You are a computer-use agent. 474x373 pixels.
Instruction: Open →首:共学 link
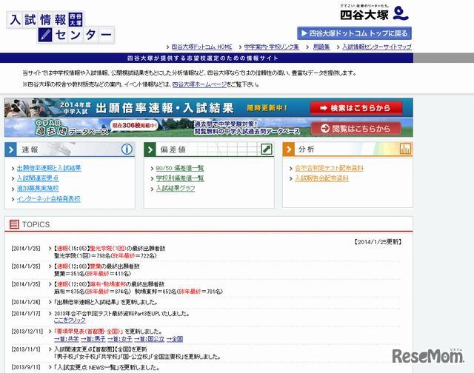pos(66,339)
